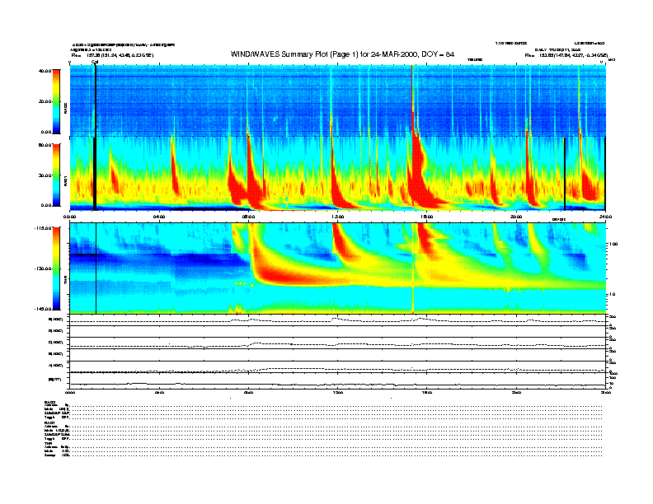Screen dimensions: 653x504
Task: Click 12:00 tick below RAD1 spectrogram
Action: pos(338,217)
